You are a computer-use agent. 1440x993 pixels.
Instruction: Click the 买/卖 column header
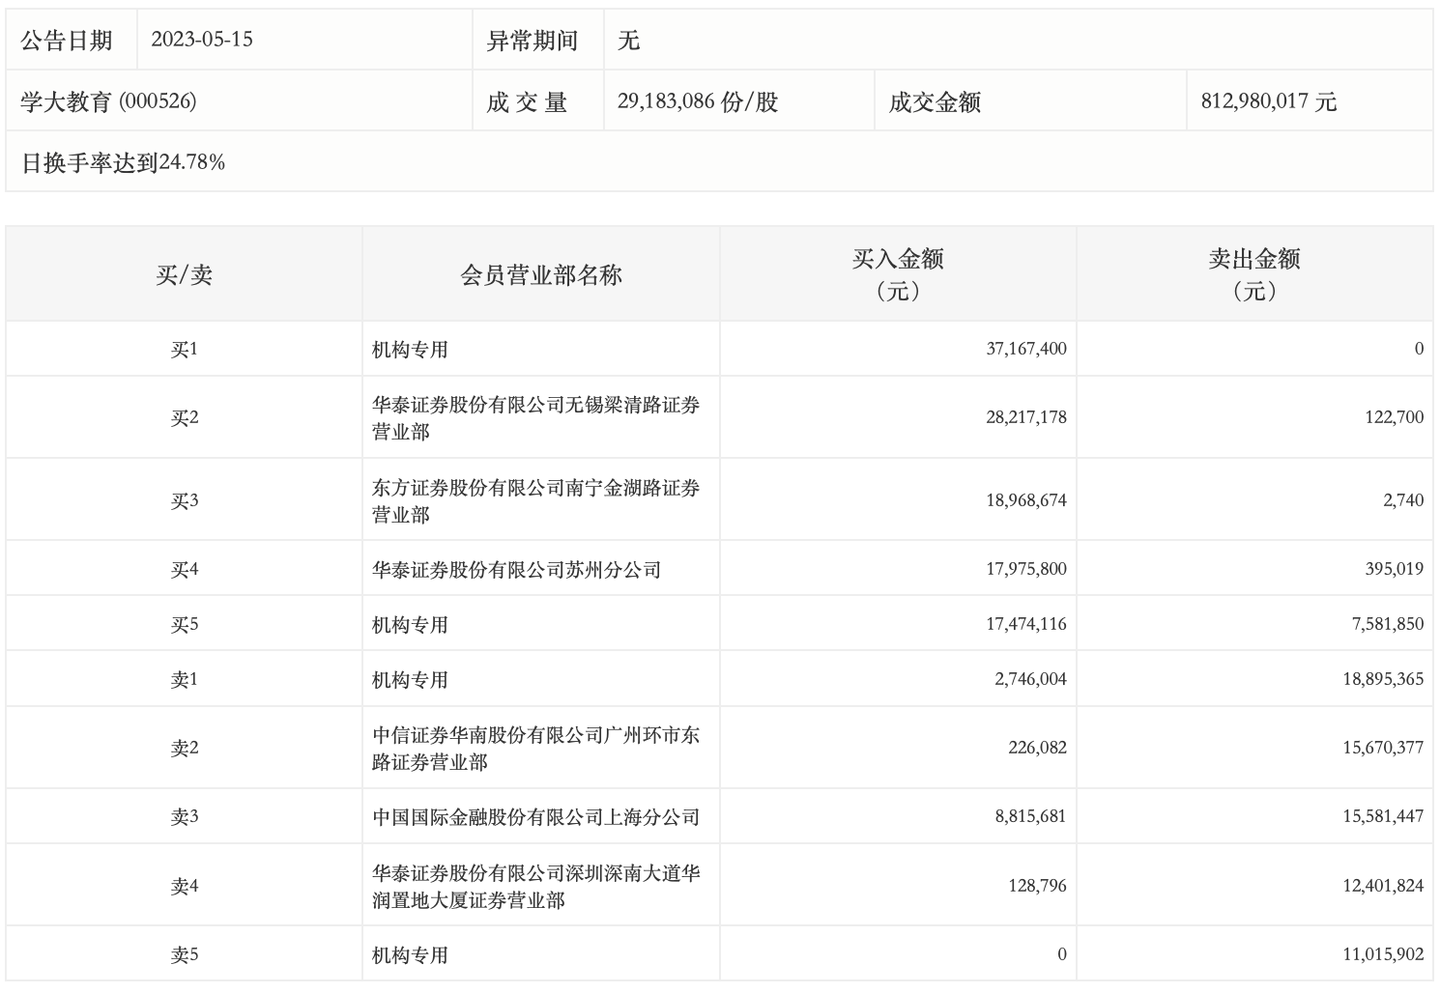coord(185,275)
